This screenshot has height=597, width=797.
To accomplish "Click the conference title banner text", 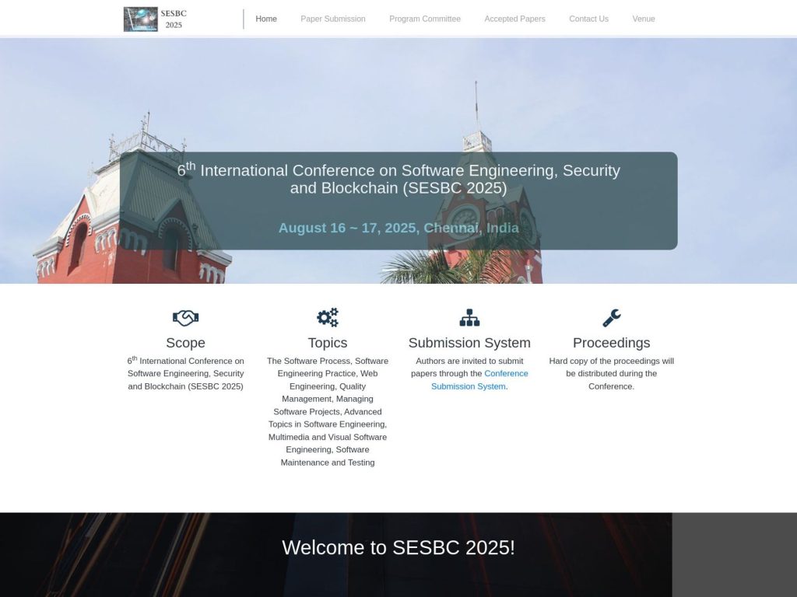I will click(x=398, y=179).
